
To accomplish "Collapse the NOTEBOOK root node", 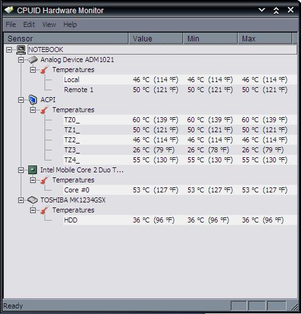I will click(9, 50).
